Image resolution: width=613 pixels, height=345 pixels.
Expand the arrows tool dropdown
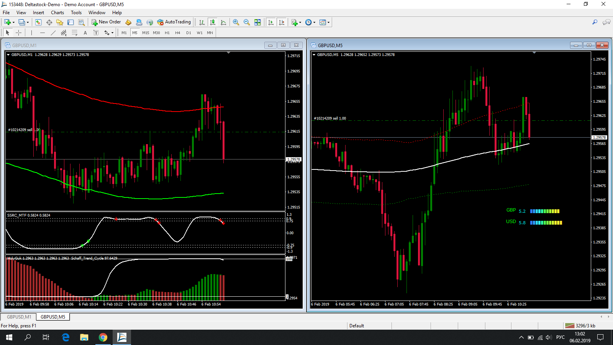tap(112, 33)
